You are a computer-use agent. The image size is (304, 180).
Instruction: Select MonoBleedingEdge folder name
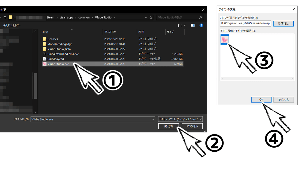[60, 44]
